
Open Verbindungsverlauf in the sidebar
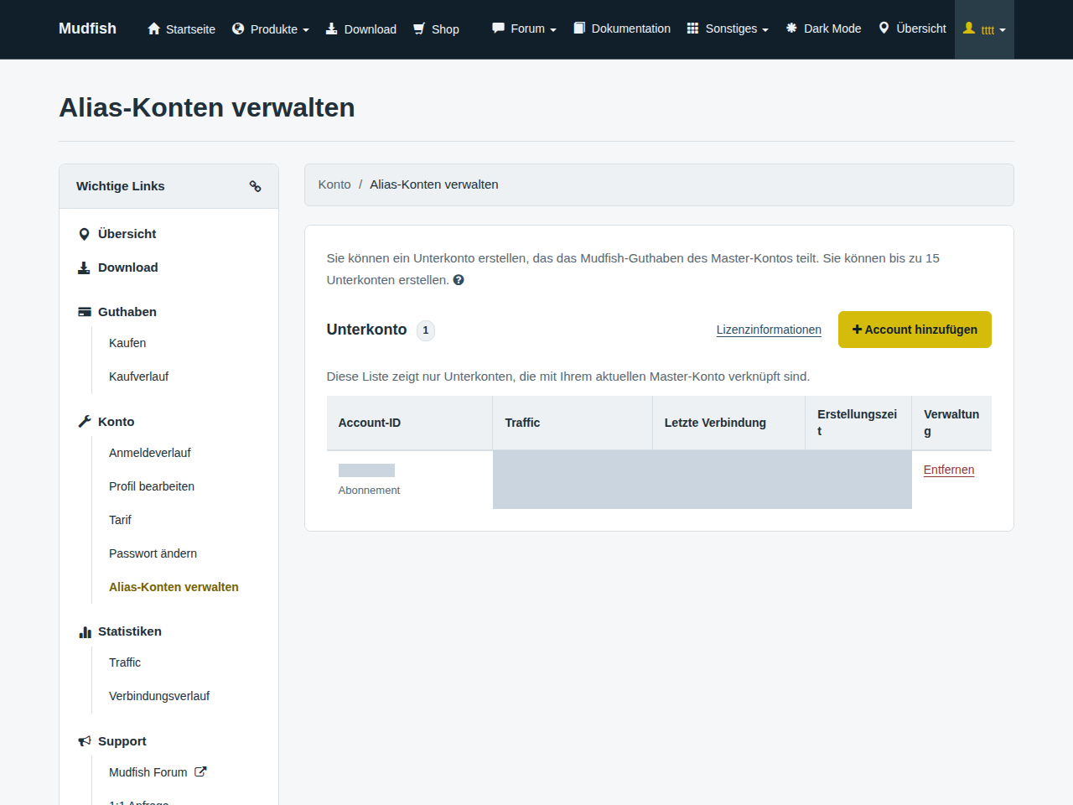[159, 696]
